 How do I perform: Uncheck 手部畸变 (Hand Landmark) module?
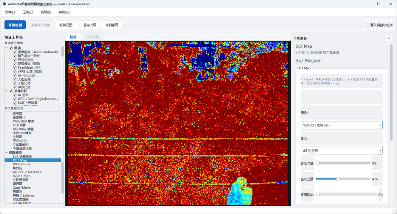tap(15, 52)
